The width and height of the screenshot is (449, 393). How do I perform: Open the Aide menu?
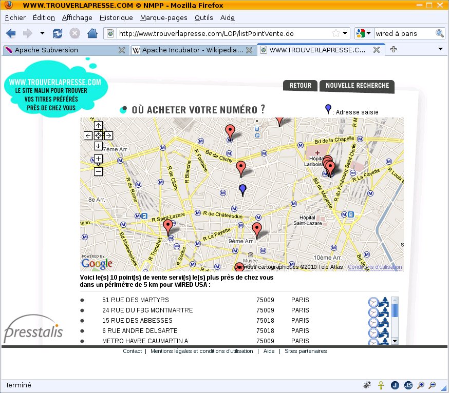coord(228,18)
